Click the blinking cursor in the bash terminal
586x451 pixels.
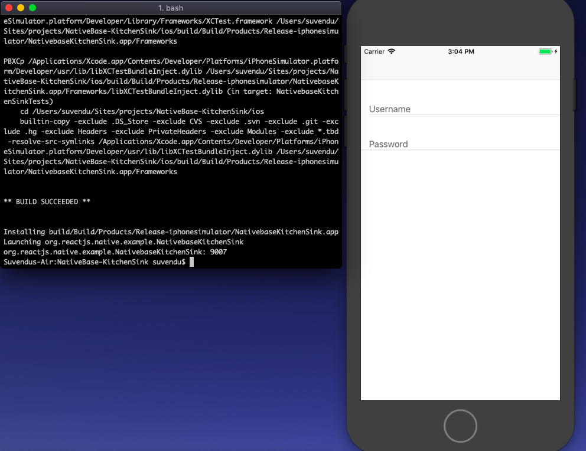[x=191, y=262]
